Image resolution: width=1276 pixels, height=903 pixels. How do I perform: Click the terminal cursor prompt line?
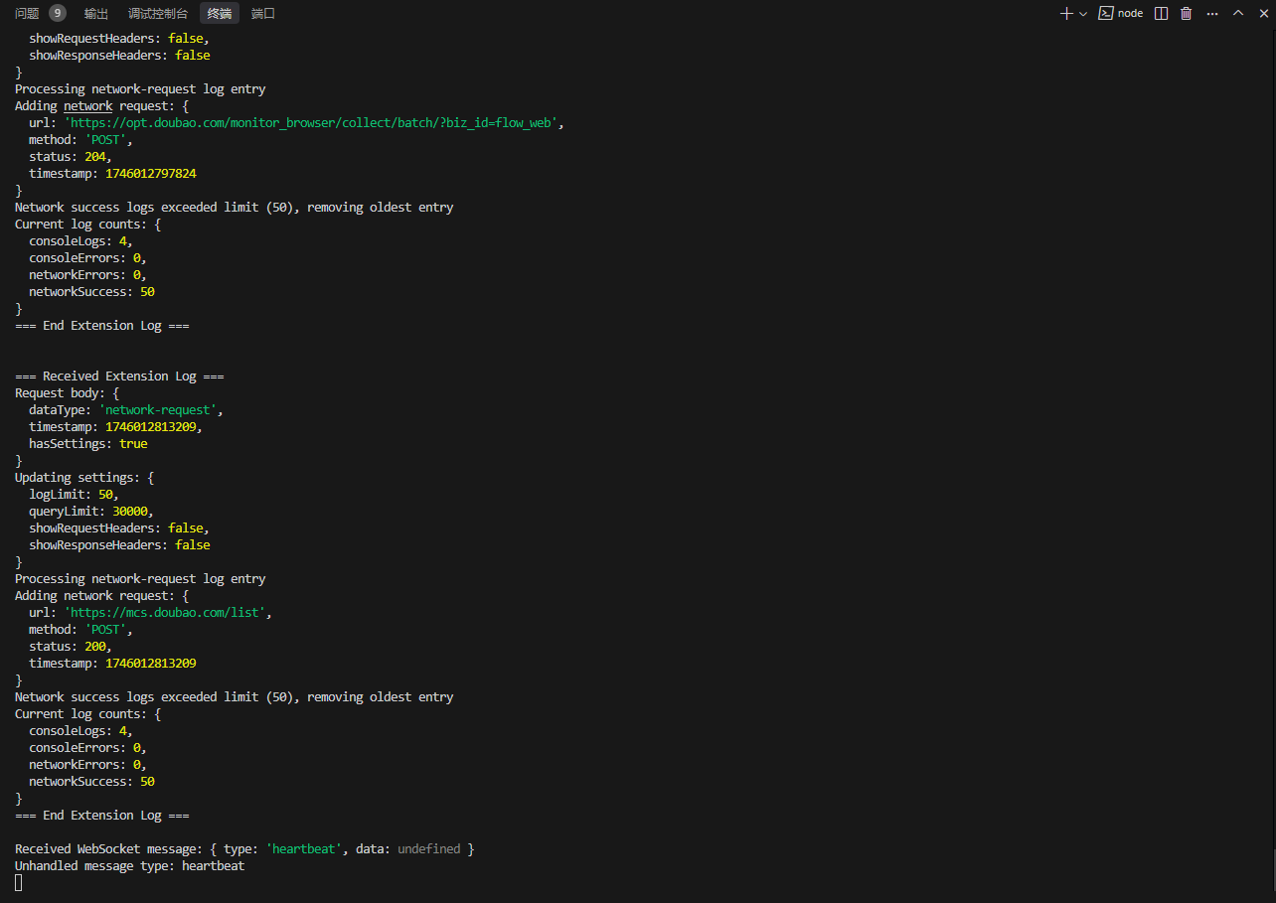click(x=18, y=882)
